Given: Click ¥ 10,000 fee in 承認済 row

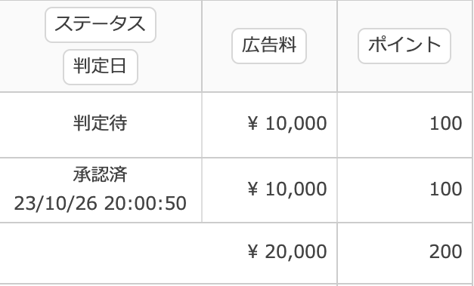Looking at the screenshot, I should point(287,189).
